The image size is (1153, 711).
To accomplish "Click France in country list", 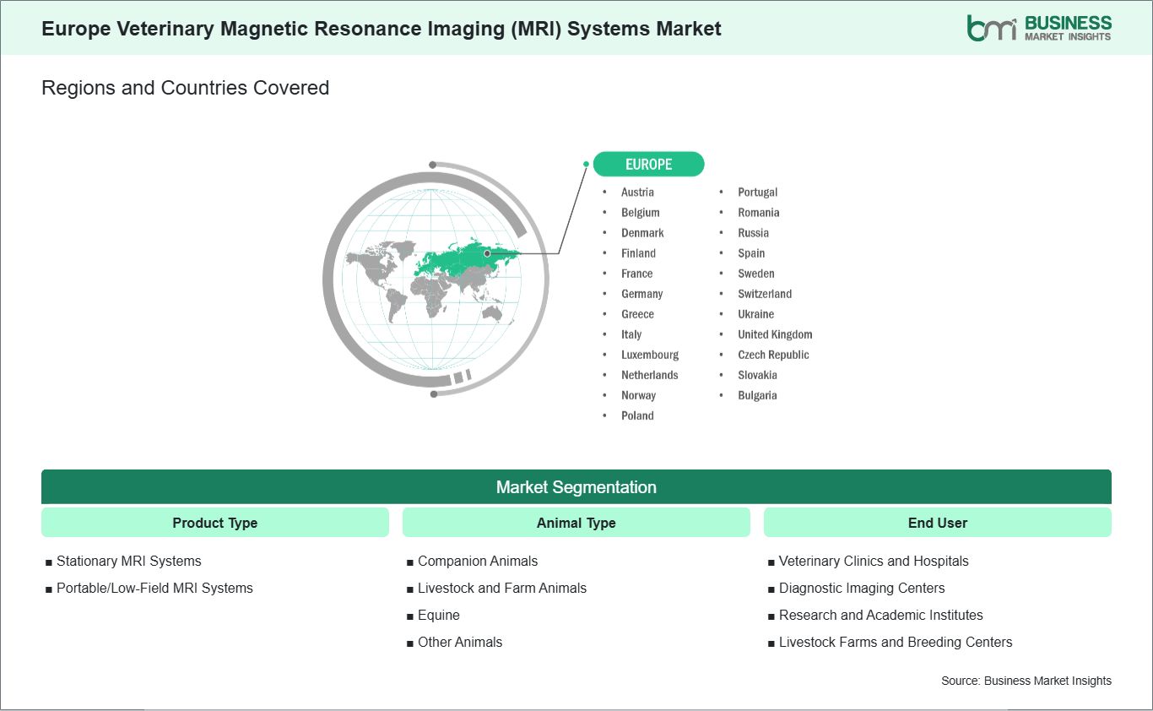I will (x=637, y=274).
